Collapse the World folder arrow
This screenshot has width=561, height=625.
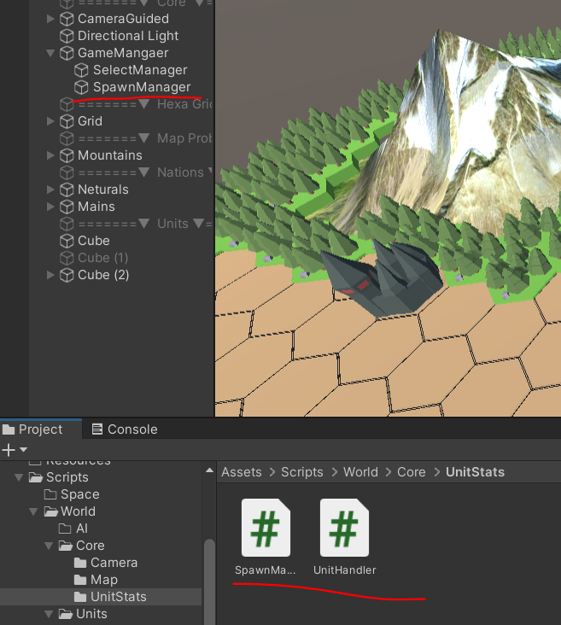(x=34, y=511)
